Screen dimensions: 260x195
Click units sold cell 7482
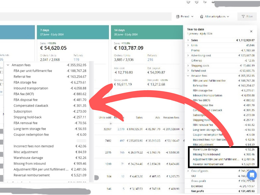pyautogui.click(x=108, y=141)
